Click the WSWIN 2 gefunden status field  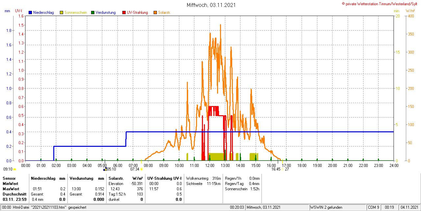point(327,207)
